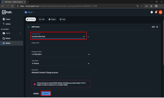The width and height of the screenshot is (164, 98).
Task: Click the warning triangle icon
Action: click(x=35, y=84)
